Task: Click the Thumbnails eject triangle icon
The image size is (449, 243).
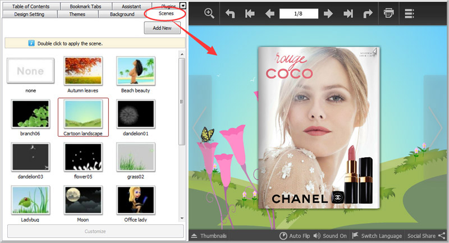Action: point(194,236)
